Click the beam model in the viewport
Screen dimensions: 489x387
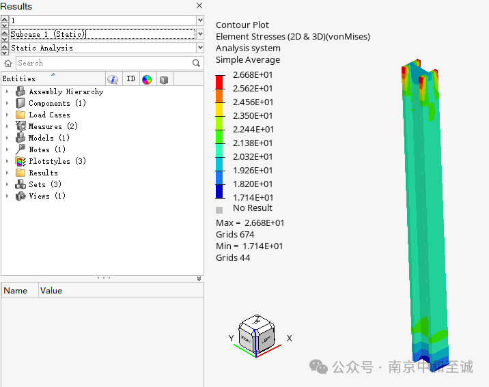tap(425, 215)
